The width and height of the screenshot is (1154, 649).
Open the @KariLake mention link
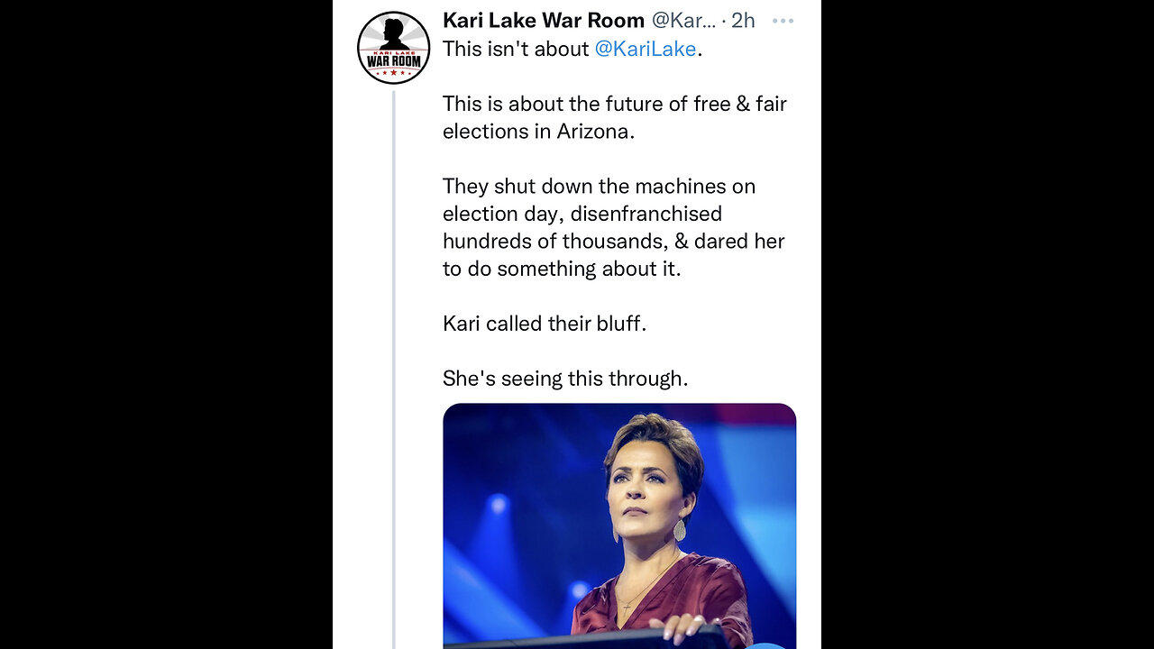[645, 49]
